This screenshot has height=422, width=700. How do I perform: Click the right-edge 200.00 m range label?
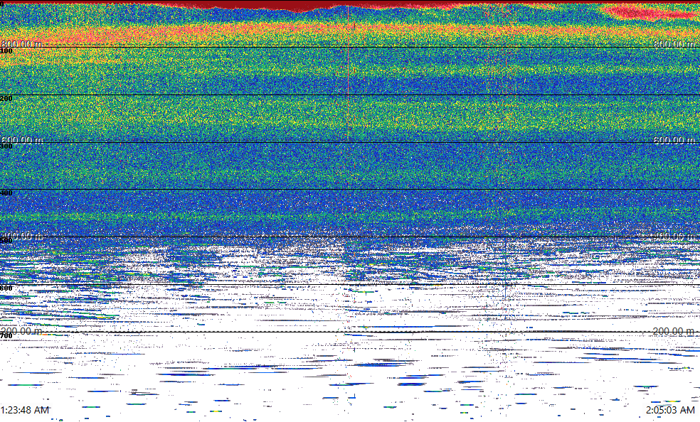click(674, 331)
